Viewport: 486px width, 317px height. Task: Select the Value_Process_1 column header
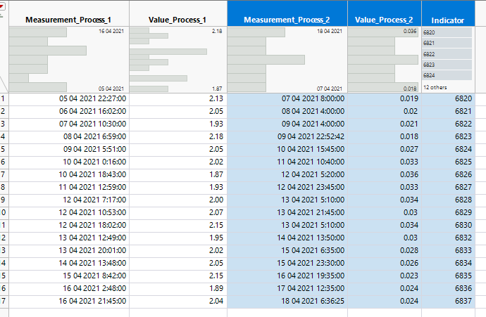click(x=178, y=20)
